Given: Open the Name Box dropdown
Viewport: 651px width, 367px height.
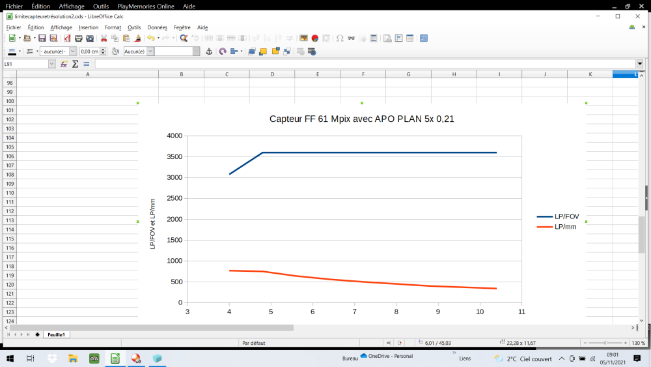Looking at the screenshot, I should [52, 64].
